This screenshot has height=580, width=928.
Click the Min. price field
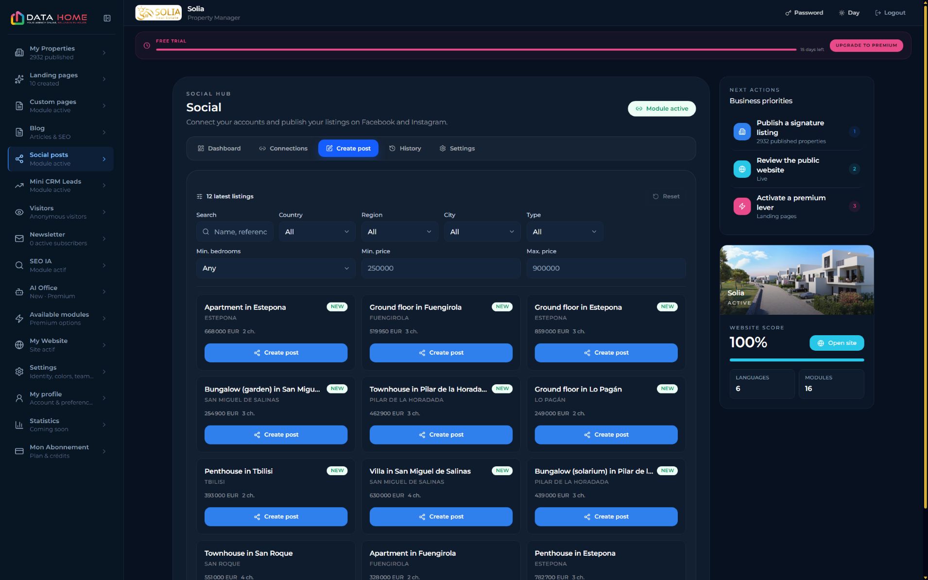pyautogui.click(x=441, y=268)
